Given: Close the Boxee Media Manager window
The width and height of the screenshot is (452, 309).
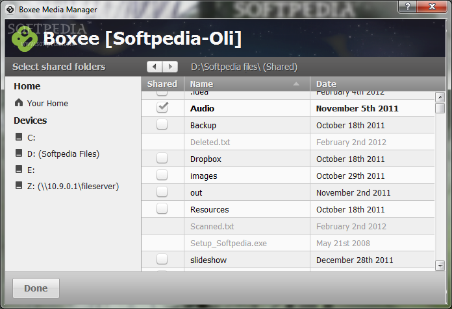Looking at the screenshot, I should [x=432, y=6].
